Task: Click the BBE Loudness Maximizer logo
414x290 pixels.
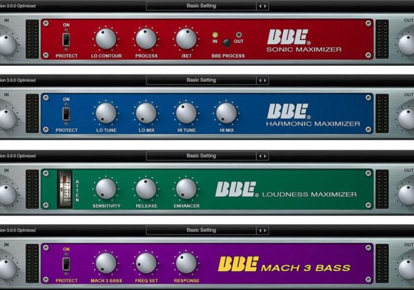Action: [237, 189]
